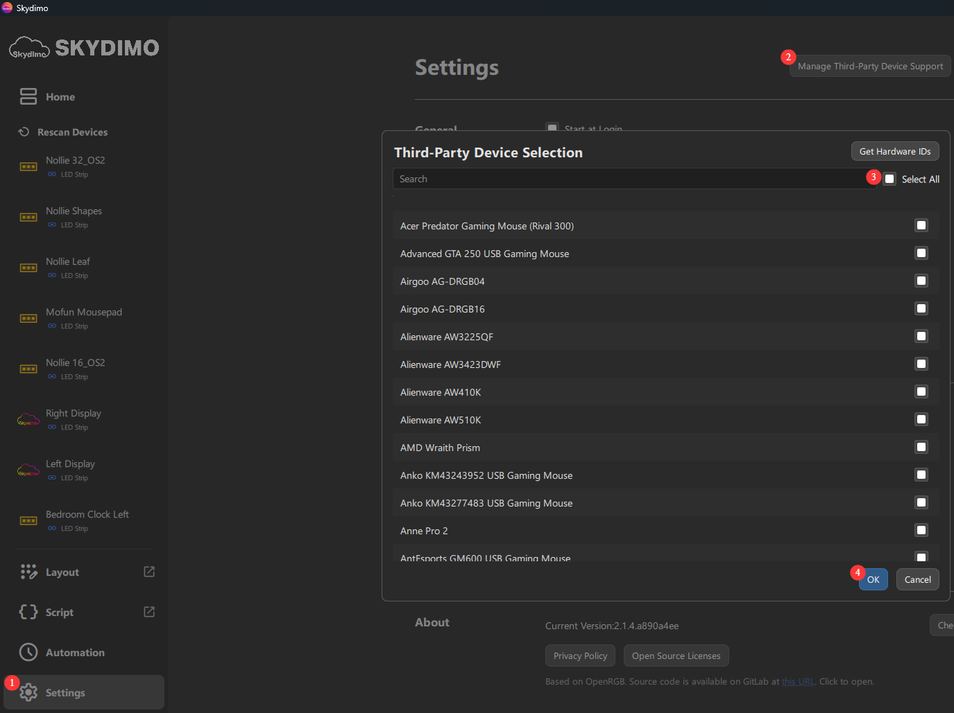Open Layout in external window icon

149,572
